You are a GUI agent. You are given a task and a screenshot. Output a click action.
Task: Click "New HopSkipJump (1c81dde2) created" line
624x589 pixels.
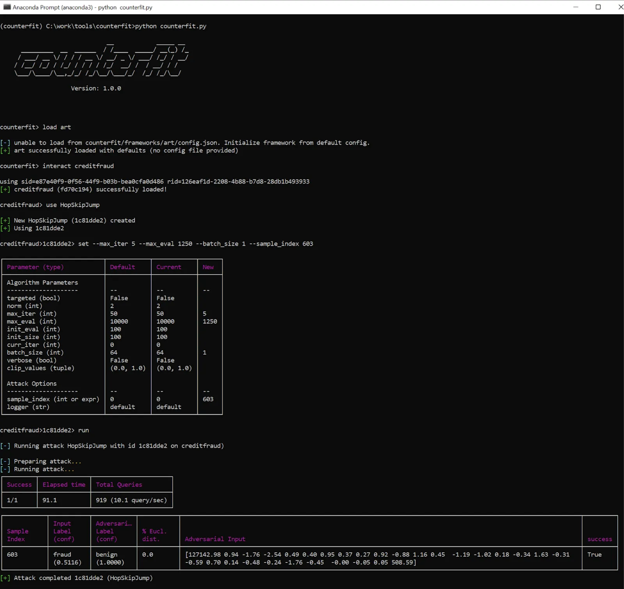[68, 221]
